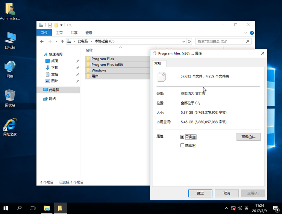Screen dimensions: 282x214
Task: Open the Action Center notification icon
Action: click(x=276, y=208)
